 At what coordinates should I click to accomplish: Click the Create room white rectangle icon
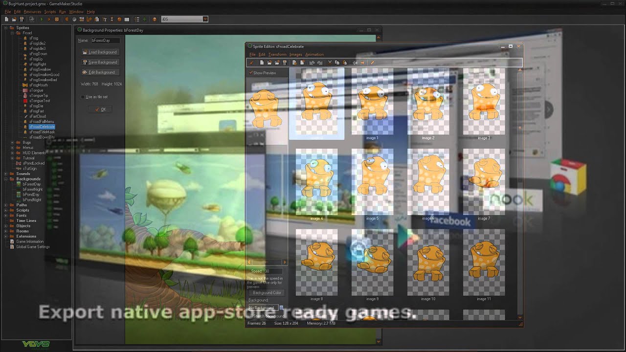click(x=127, y=19)
